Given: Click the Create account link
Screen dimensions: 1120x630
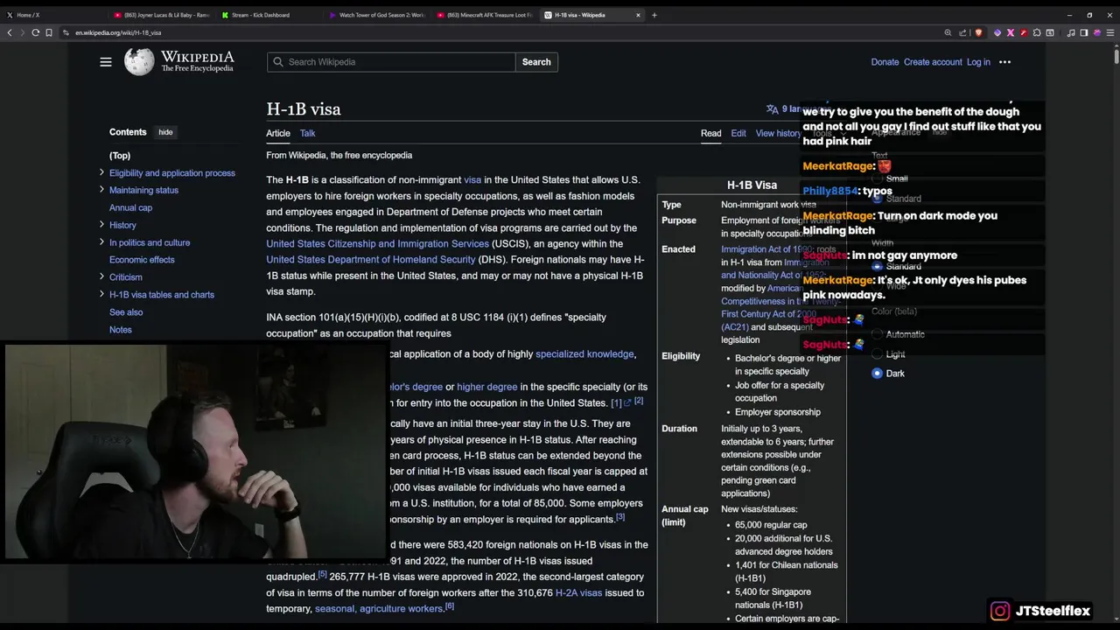Looking at the screenshot, I should click(x=933, y=62).
